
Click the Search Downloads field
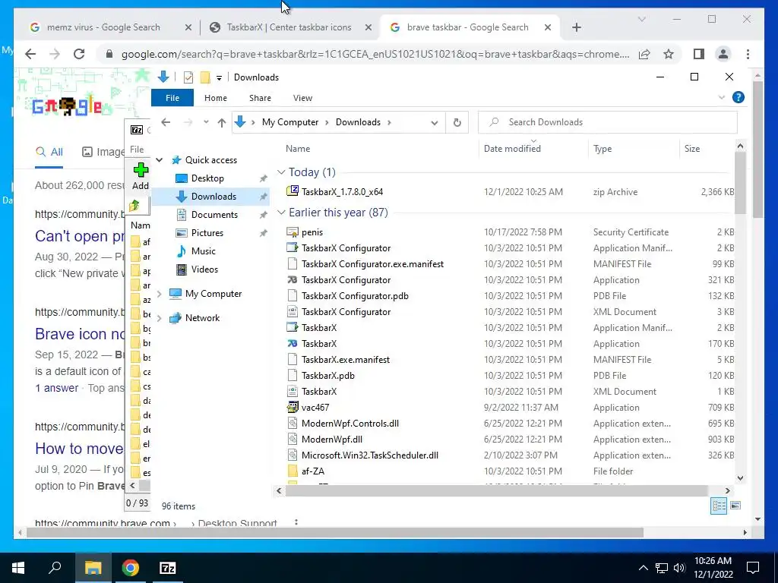pyautogui.click(x=607, y=122)
